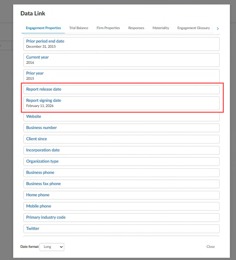
Task: Select the Report release date property
Action: click(x=121, y=89)
